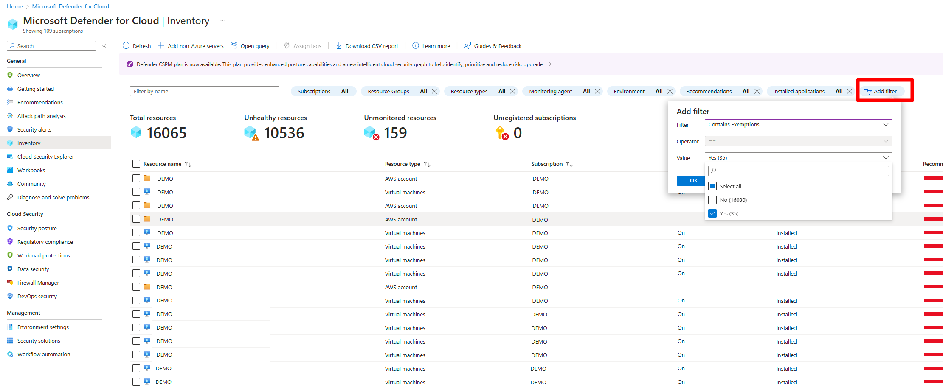Open Getting started cloud icon
Viewport: 943px width, 389px height.
[x=10, y=89]
